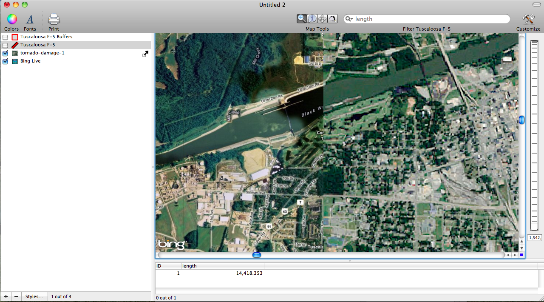Print the current map
The image size is (544, 302).
54,19
